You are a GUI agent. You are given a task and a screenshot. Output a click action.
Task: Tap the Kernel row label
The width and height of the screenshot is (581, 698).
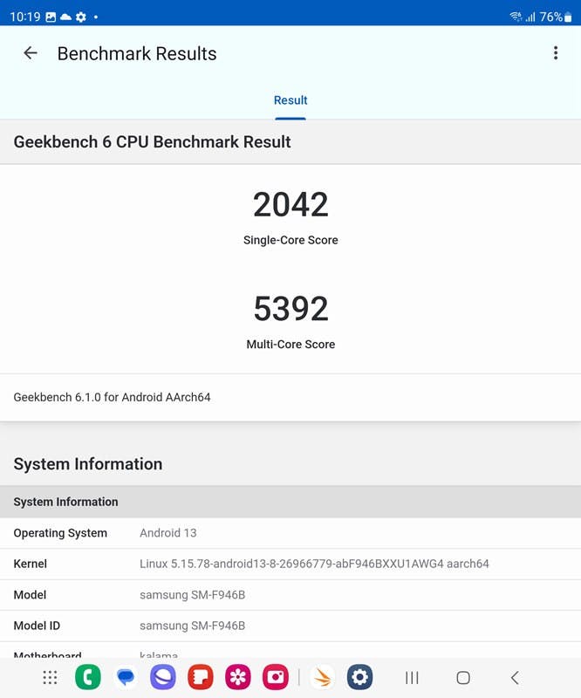tap(30, 564)
